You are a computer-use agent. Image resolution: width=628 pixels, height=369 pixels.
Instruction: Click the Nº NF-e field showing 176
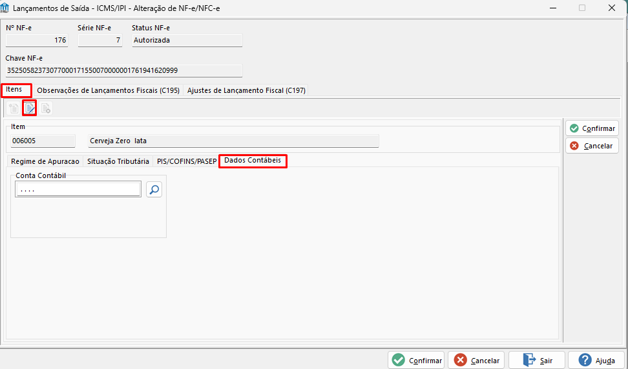pyautogui.click(x=37, y=41)
